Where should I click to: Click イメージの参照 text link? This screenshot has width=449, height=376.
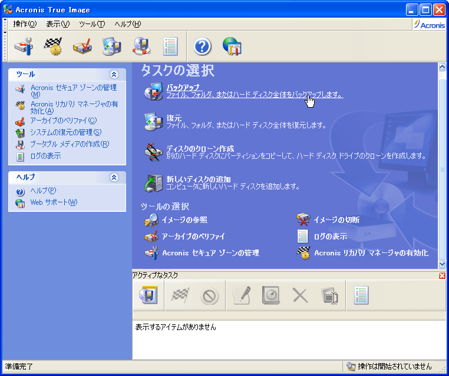pyautogui.click(x=184, y=220)
